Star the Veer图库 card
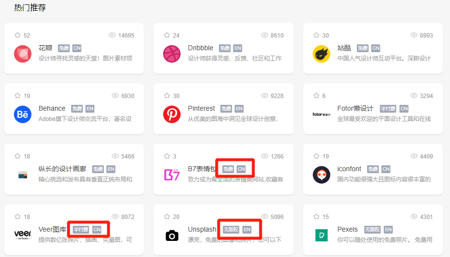This screenshot has height=257, width=450. click(18, 217)
